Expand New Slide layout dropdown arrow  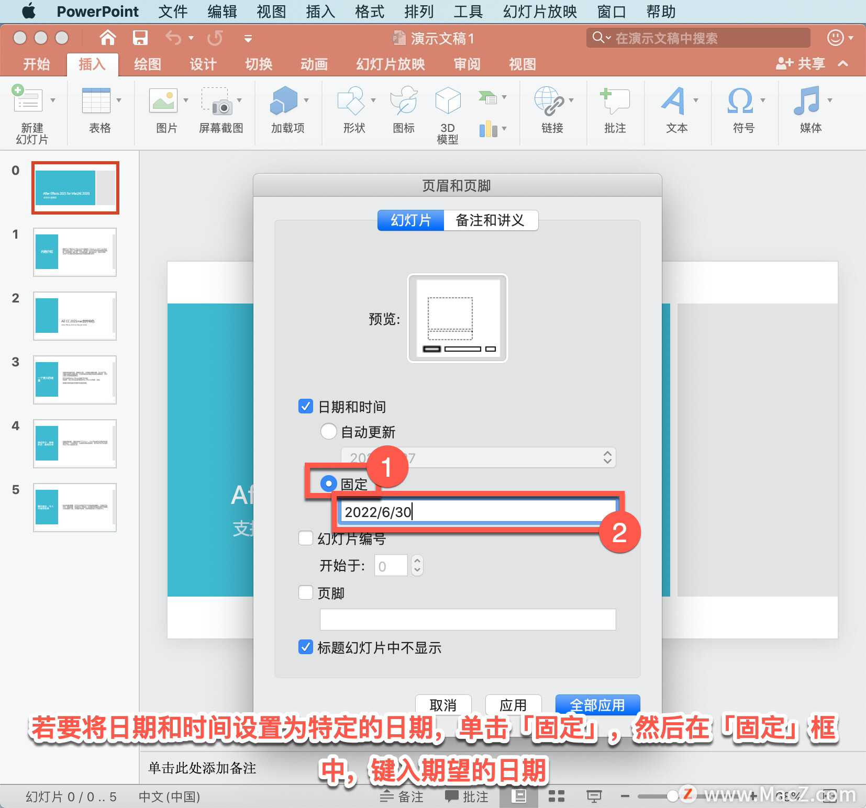click(53, 99)
